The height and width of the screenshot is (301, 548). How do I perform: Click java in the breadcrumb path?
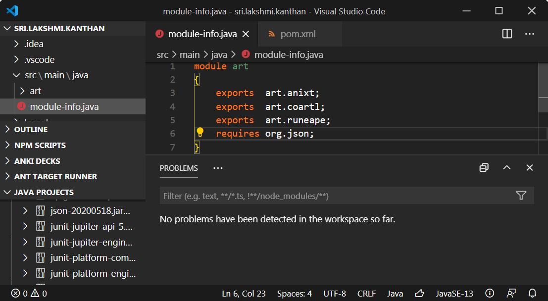click(x=219, y=55)
